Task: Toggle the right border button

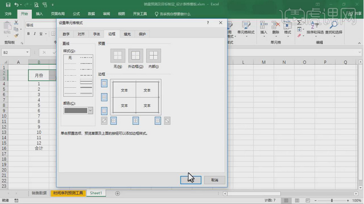Action: (x=158, y=120)
